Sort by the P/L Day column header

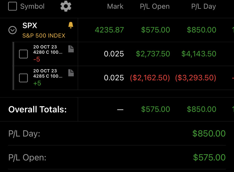click(x=204, y=7)
